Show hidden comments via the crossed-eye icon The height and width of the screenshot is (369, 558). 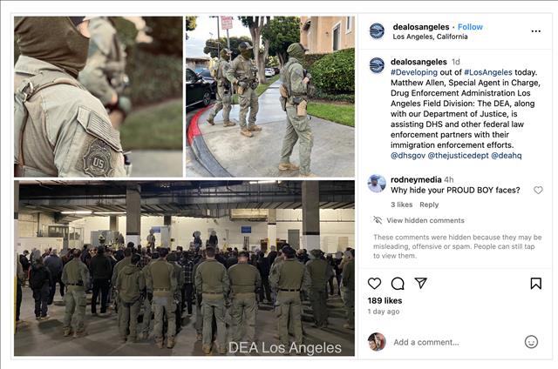[378, 220]
